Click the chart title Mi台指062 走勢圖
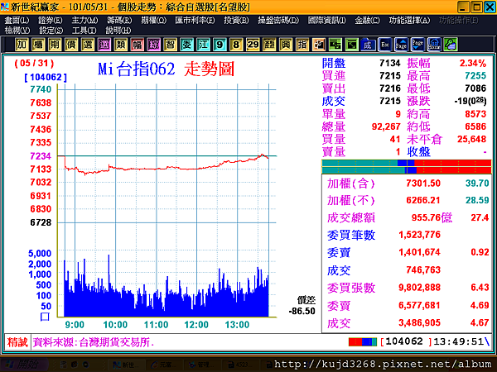Image resolution: width=497 pixels, height=372 pixels. (x=166, y=69)
